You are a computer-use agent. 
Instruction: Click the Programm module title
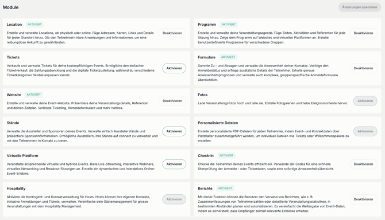pos(207,25)
